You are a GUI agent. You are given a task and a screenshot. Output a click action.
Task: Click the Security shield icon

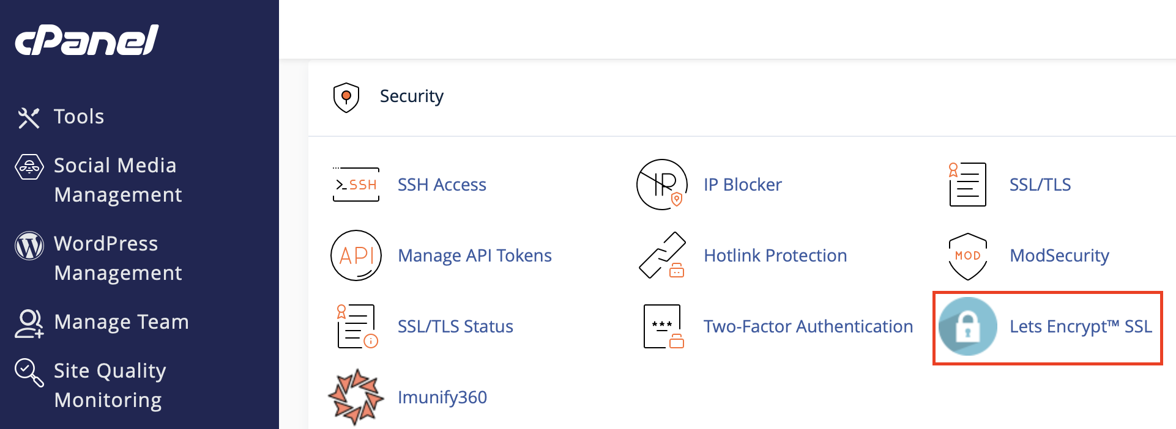coord(346,97)
